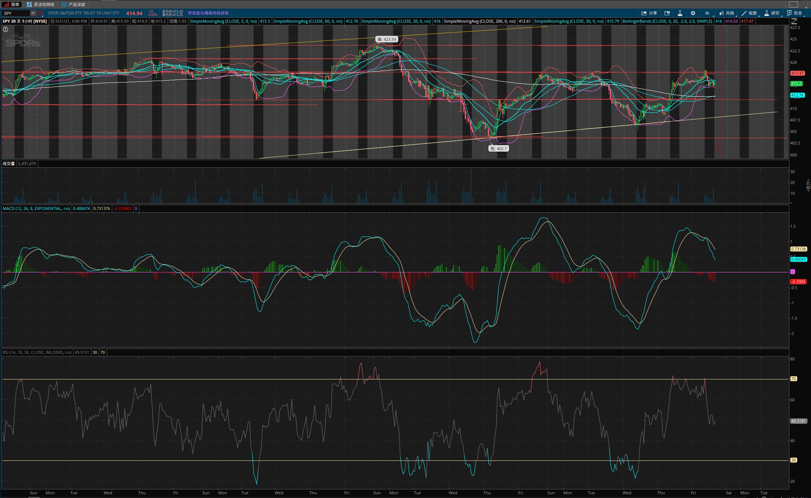Click the SPY 20 天 1小时 [NYSE] chart title
This screenshot has height=498, width=811.
tap(25, 21)
